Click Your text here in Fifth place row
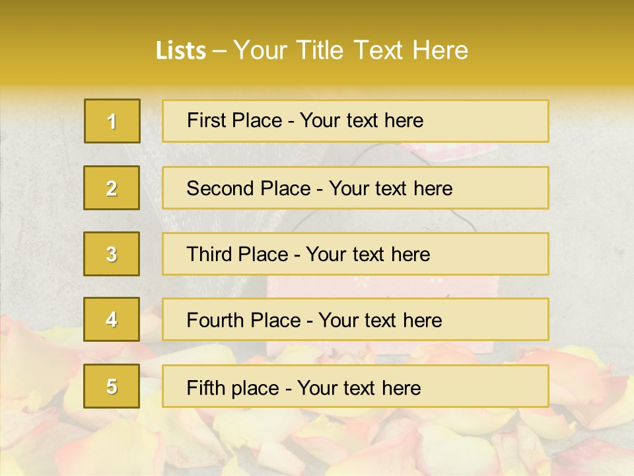This screenshot has width=634, height=476. [x=359, y=387]
